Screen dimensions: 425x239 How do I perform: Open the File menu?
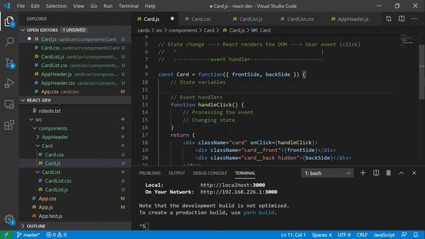click(21, 6)
